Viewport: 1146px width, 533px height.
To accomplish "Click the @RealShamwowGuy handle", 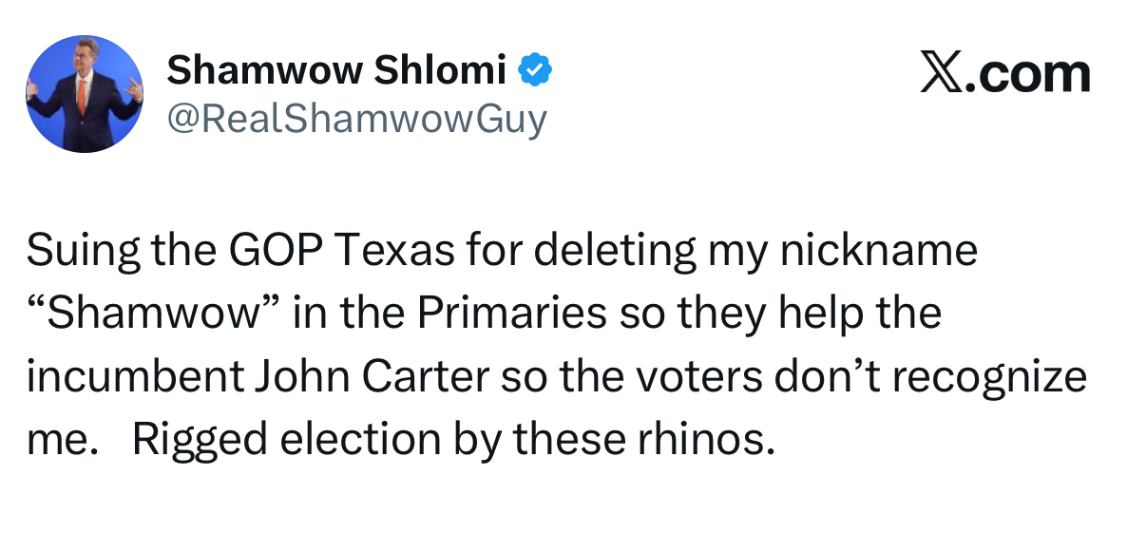I will [356, 120].
